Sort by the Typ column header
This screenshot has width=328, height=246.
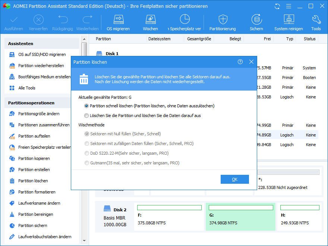pos(290,39)
